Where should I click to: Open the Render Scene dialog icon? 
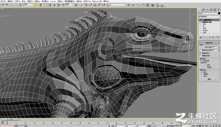point(157,5)
